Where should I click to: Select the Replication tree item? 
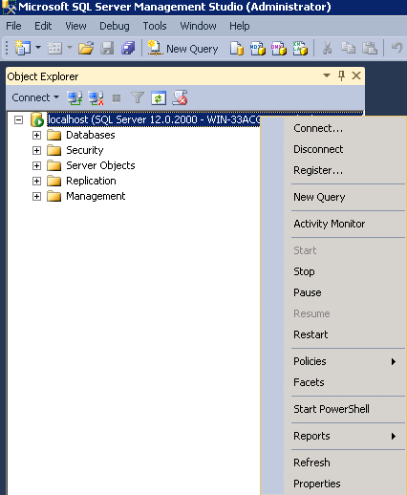tap(91, 181)
